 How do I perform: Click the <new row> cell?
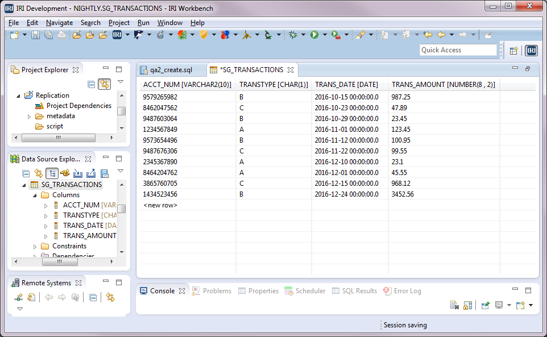pos(188,205)
